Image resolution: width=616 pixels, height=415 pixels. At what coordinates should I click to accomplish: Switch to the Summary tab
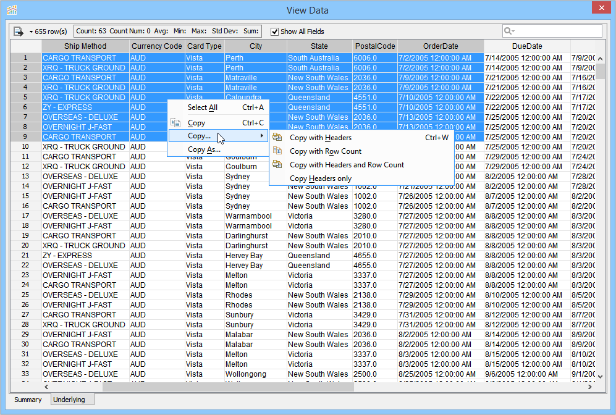tap(28, 400)
